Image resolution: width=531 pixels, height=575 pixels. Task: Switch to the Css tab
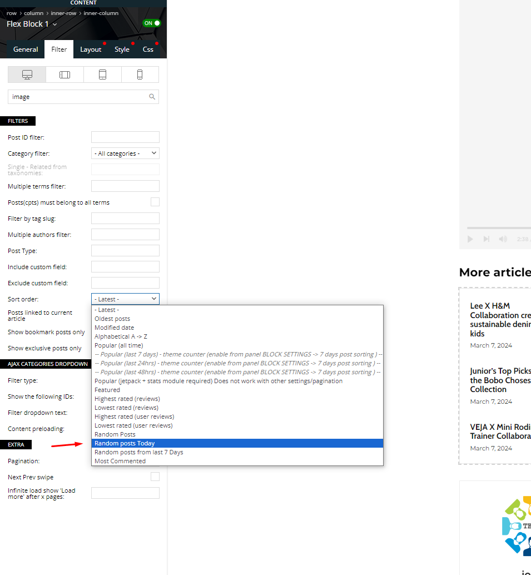point(148,49)
